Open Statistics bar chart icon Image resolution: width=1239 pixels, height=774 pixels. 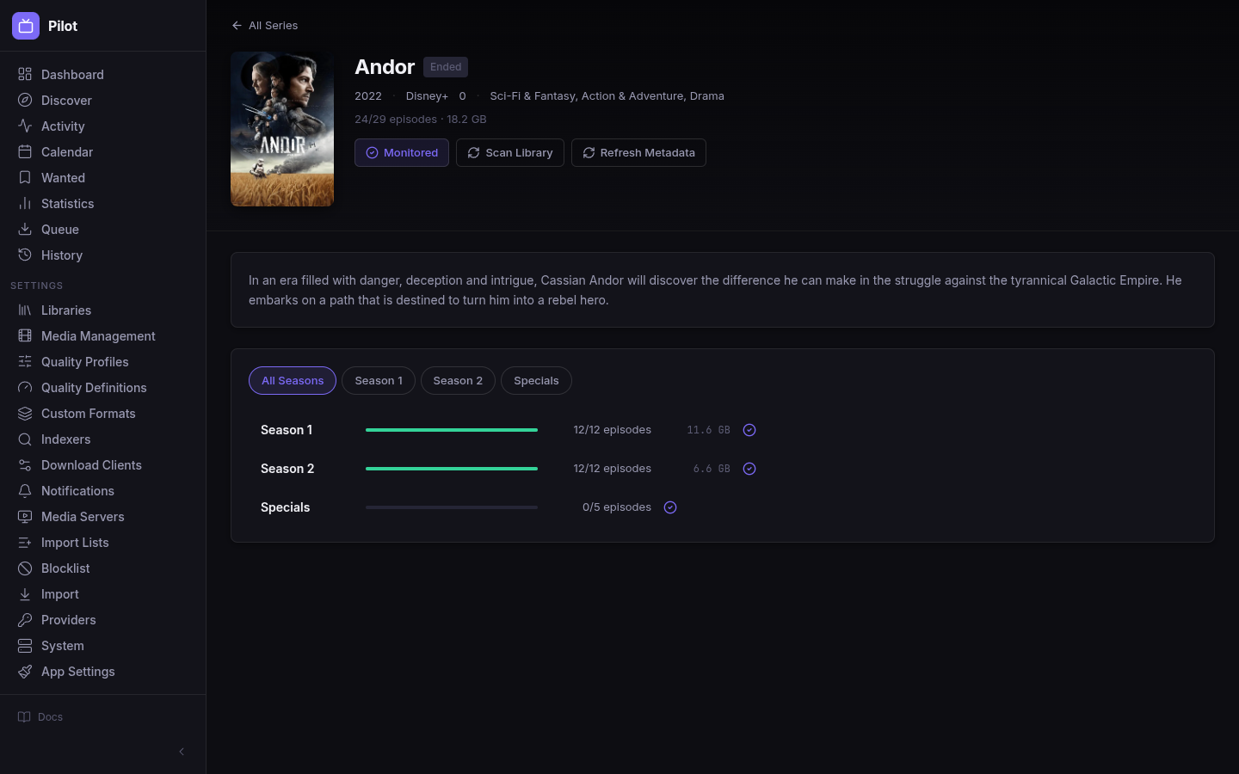click(x=25, y=204)
